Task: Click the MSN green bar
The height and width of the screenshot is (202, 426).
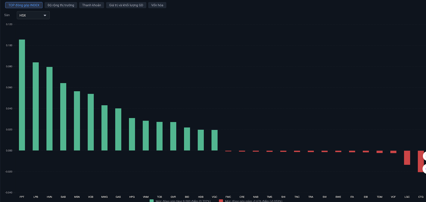Action: (x=77, y=121)
